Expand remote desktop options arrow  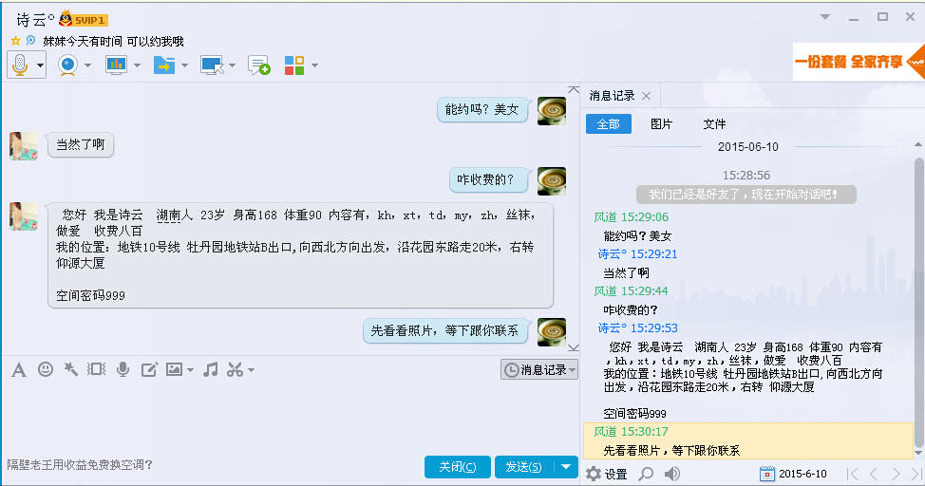[x=233, y=65]
